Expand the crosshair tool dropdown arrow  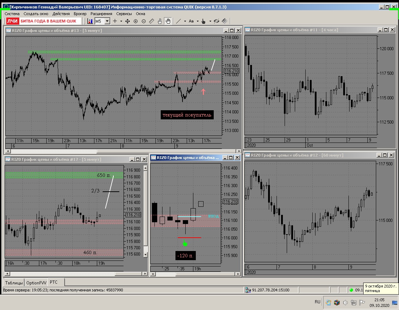pyautogui.click(x=121, y=21)
